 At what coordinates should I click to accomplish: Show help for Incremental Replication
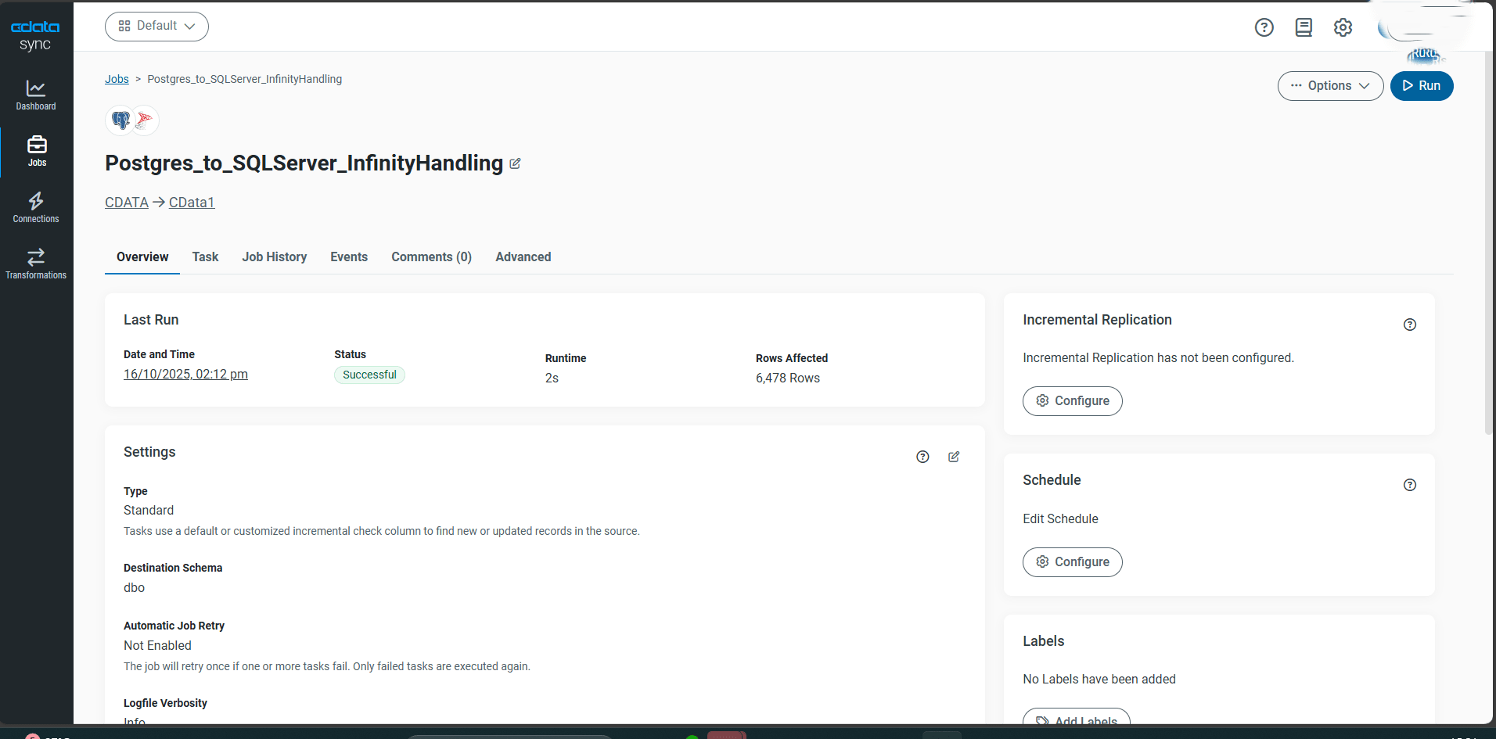point(1409,325)
